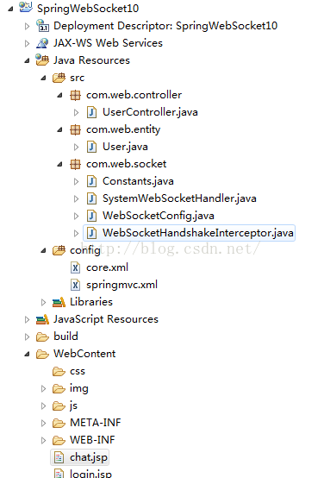Select the WebSocketConfig.java label

click(x=159, y=216)
